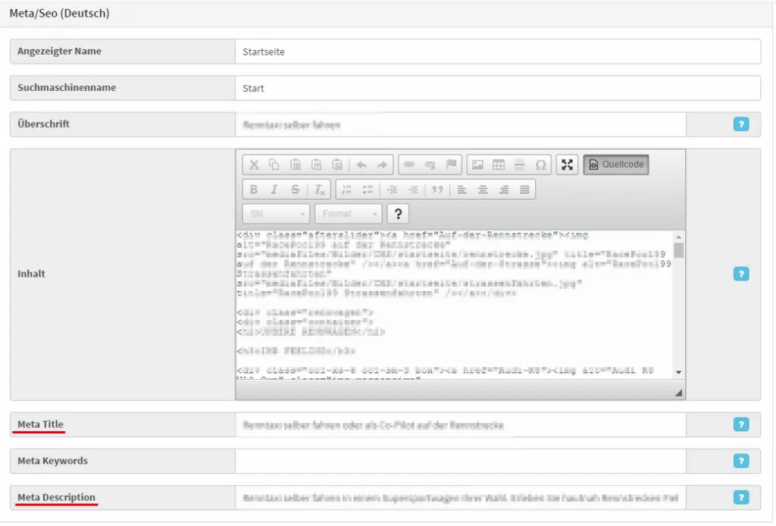Click the Suchmaschinenname input field
The height and width of the screenshot is (526, 776).
point(497,88)
